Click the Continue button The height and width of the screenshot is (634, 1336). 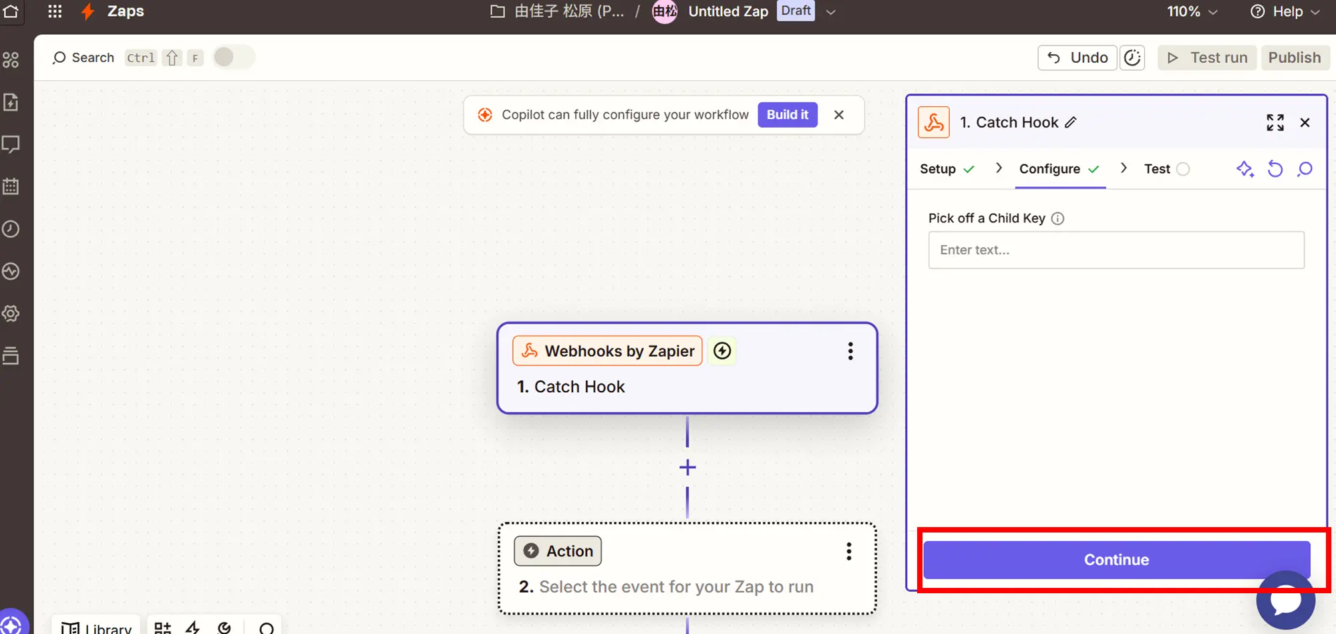click(1116, 560)
